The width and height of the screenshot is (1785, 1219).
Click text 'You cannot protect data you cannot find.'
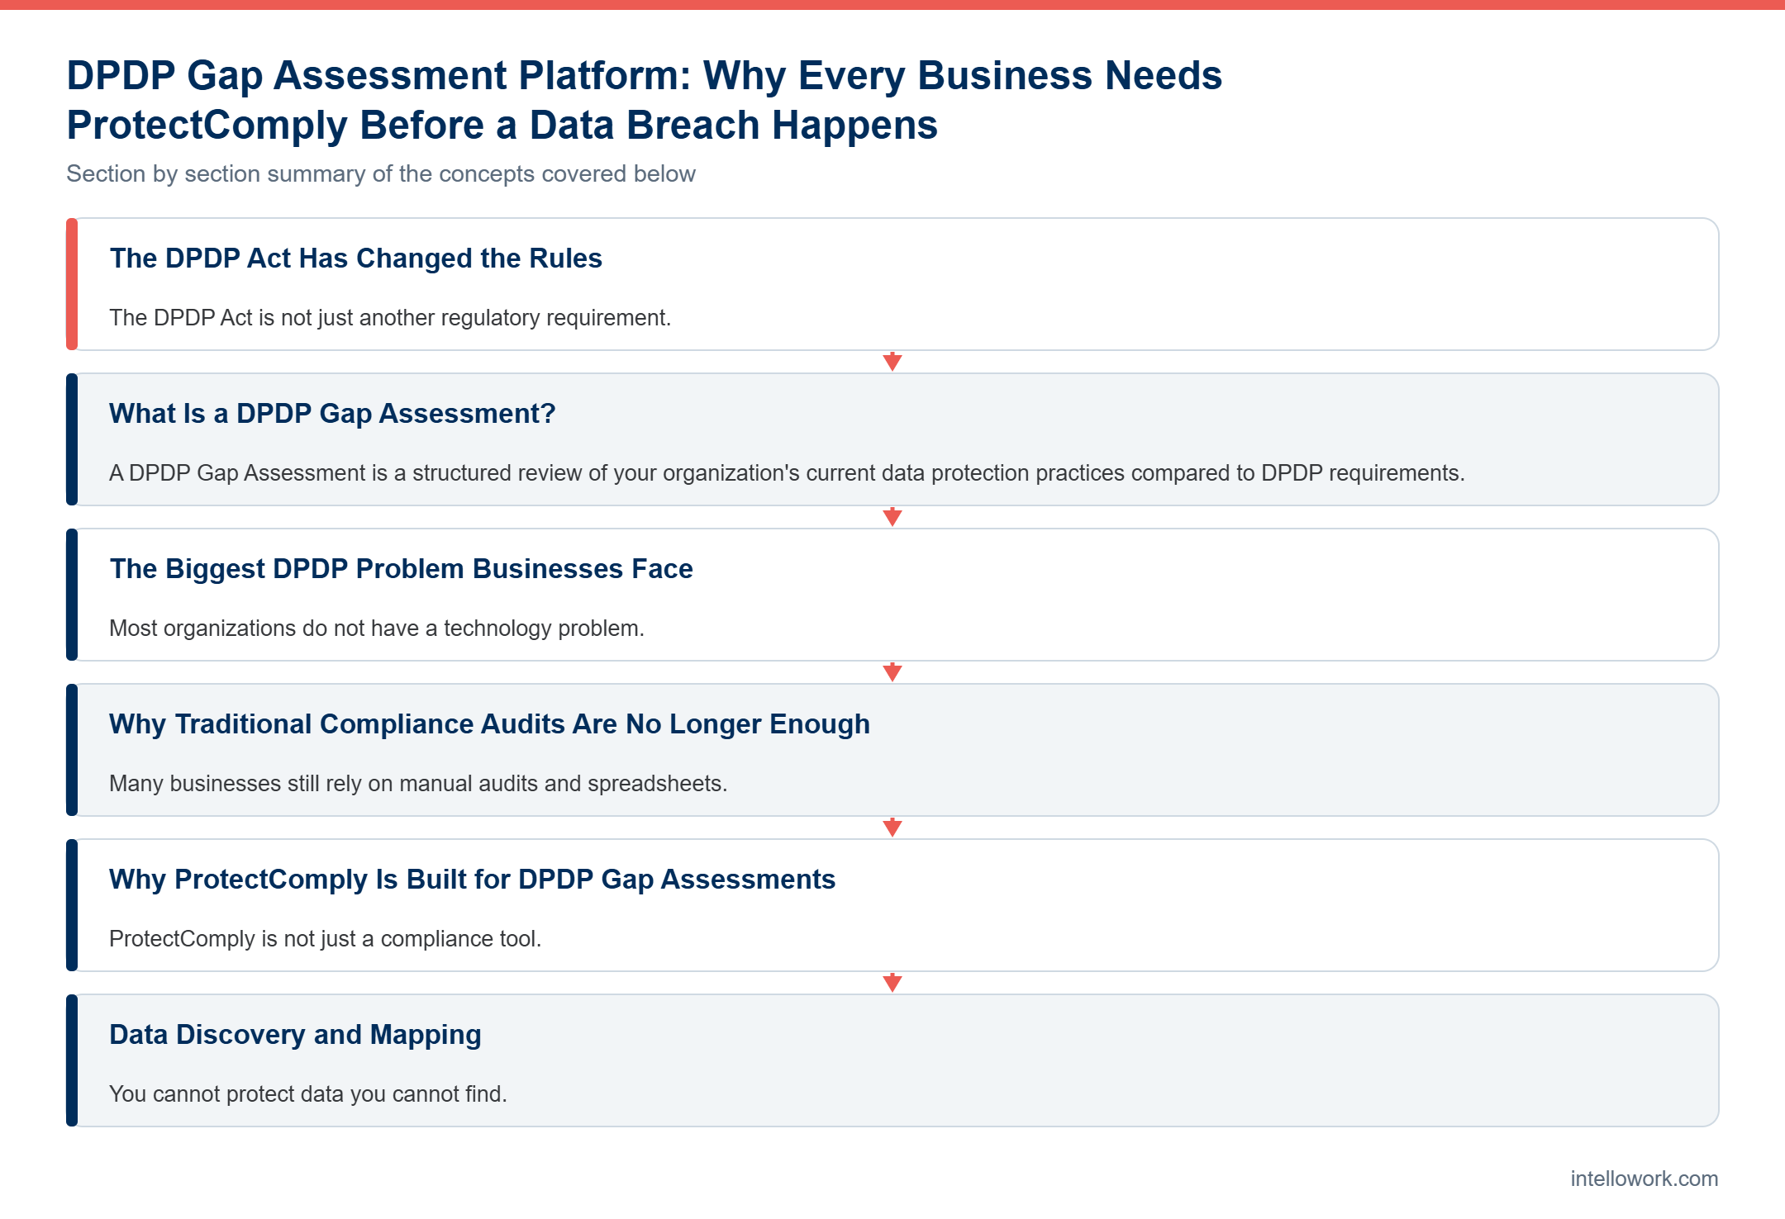(308, 1094)
